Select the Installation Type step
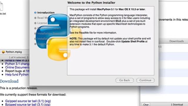Viewport: 188px width, 106px height. tap(48, 33)
